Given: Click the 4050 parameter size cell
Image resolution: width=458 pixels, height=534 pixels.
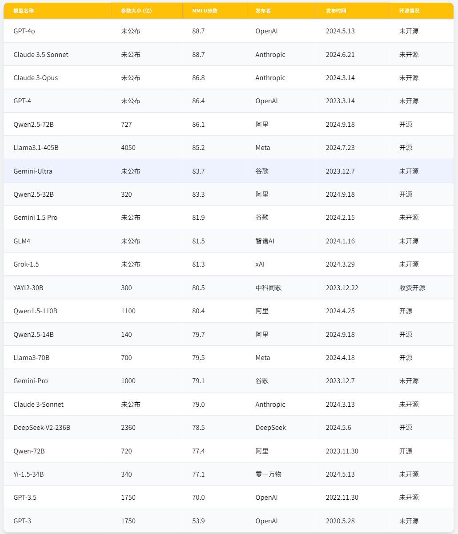Looking at the screenshot, I should [x=128, y=148].
